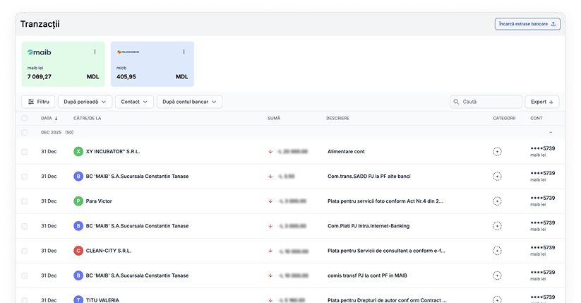Open După contul bancar dropdown
581x303 pixels.
pos(189,102)
